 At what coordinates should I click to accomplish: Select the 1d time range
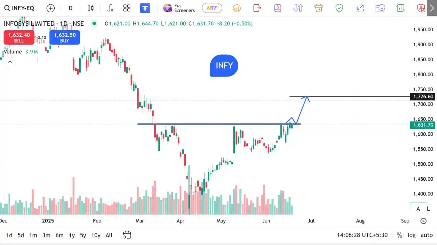click(9, 235)
